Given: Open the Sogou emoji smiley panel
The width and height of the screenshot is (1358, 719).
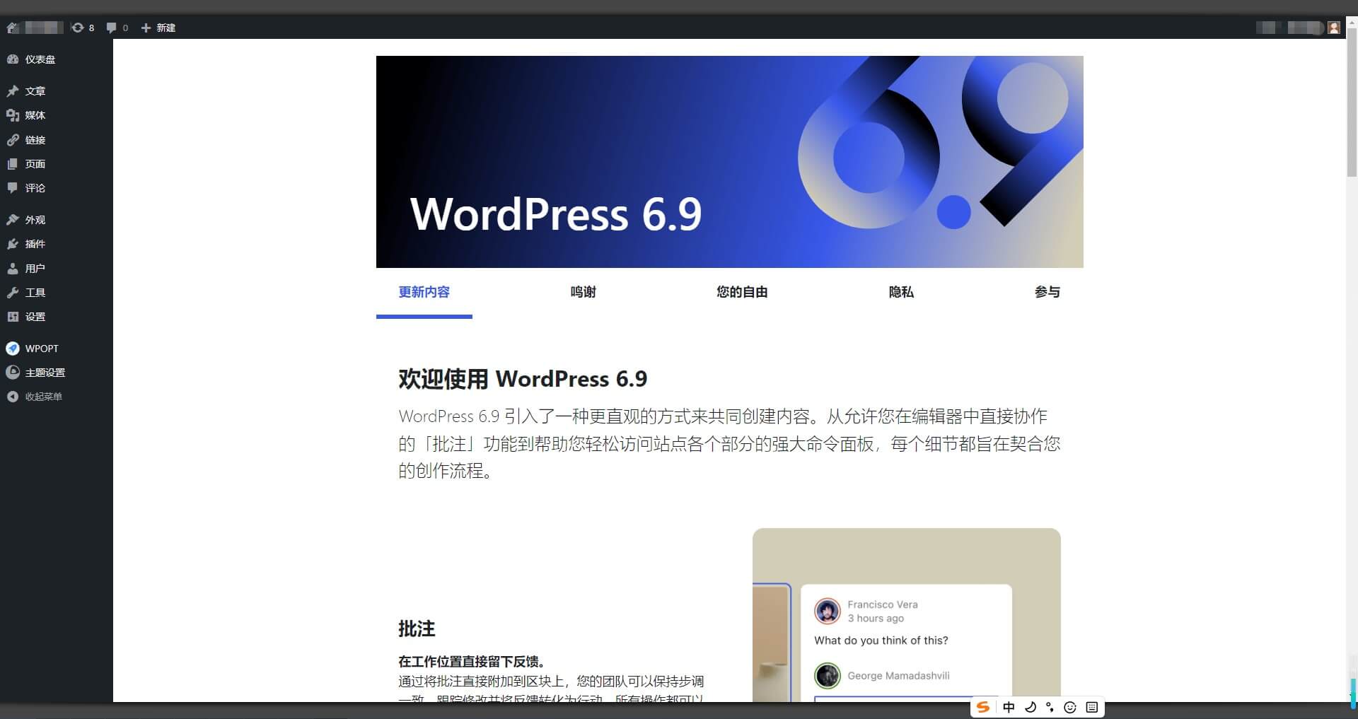Looking at the screenshot, I should tap(1070, 707).
